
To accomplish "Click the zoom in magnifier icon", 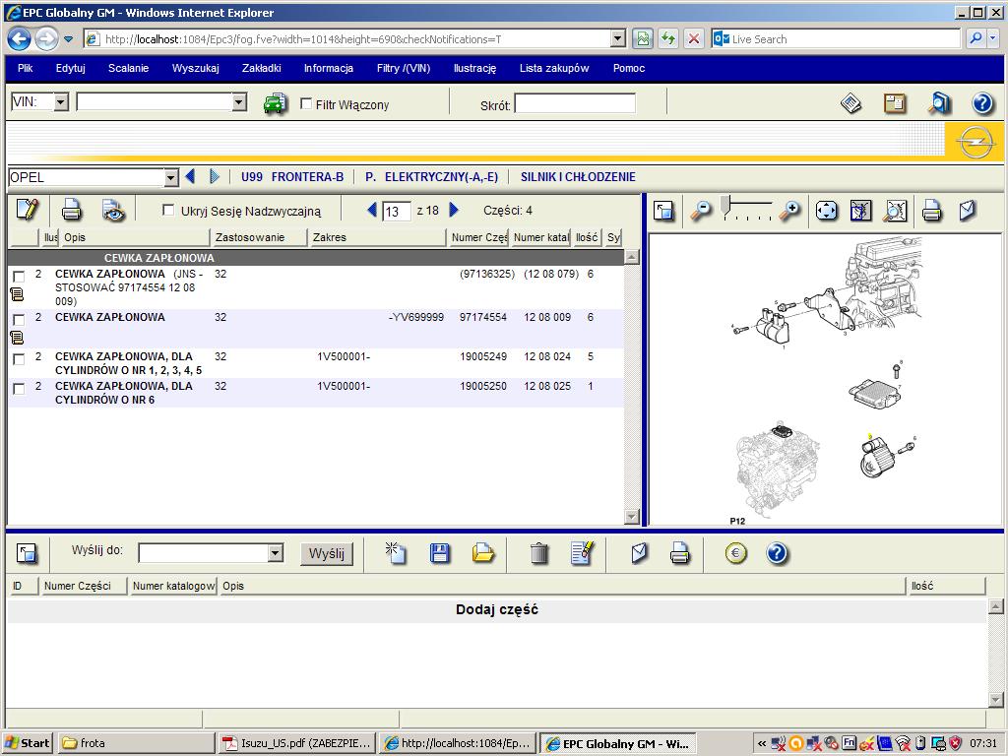I will [x=789, y=210].
